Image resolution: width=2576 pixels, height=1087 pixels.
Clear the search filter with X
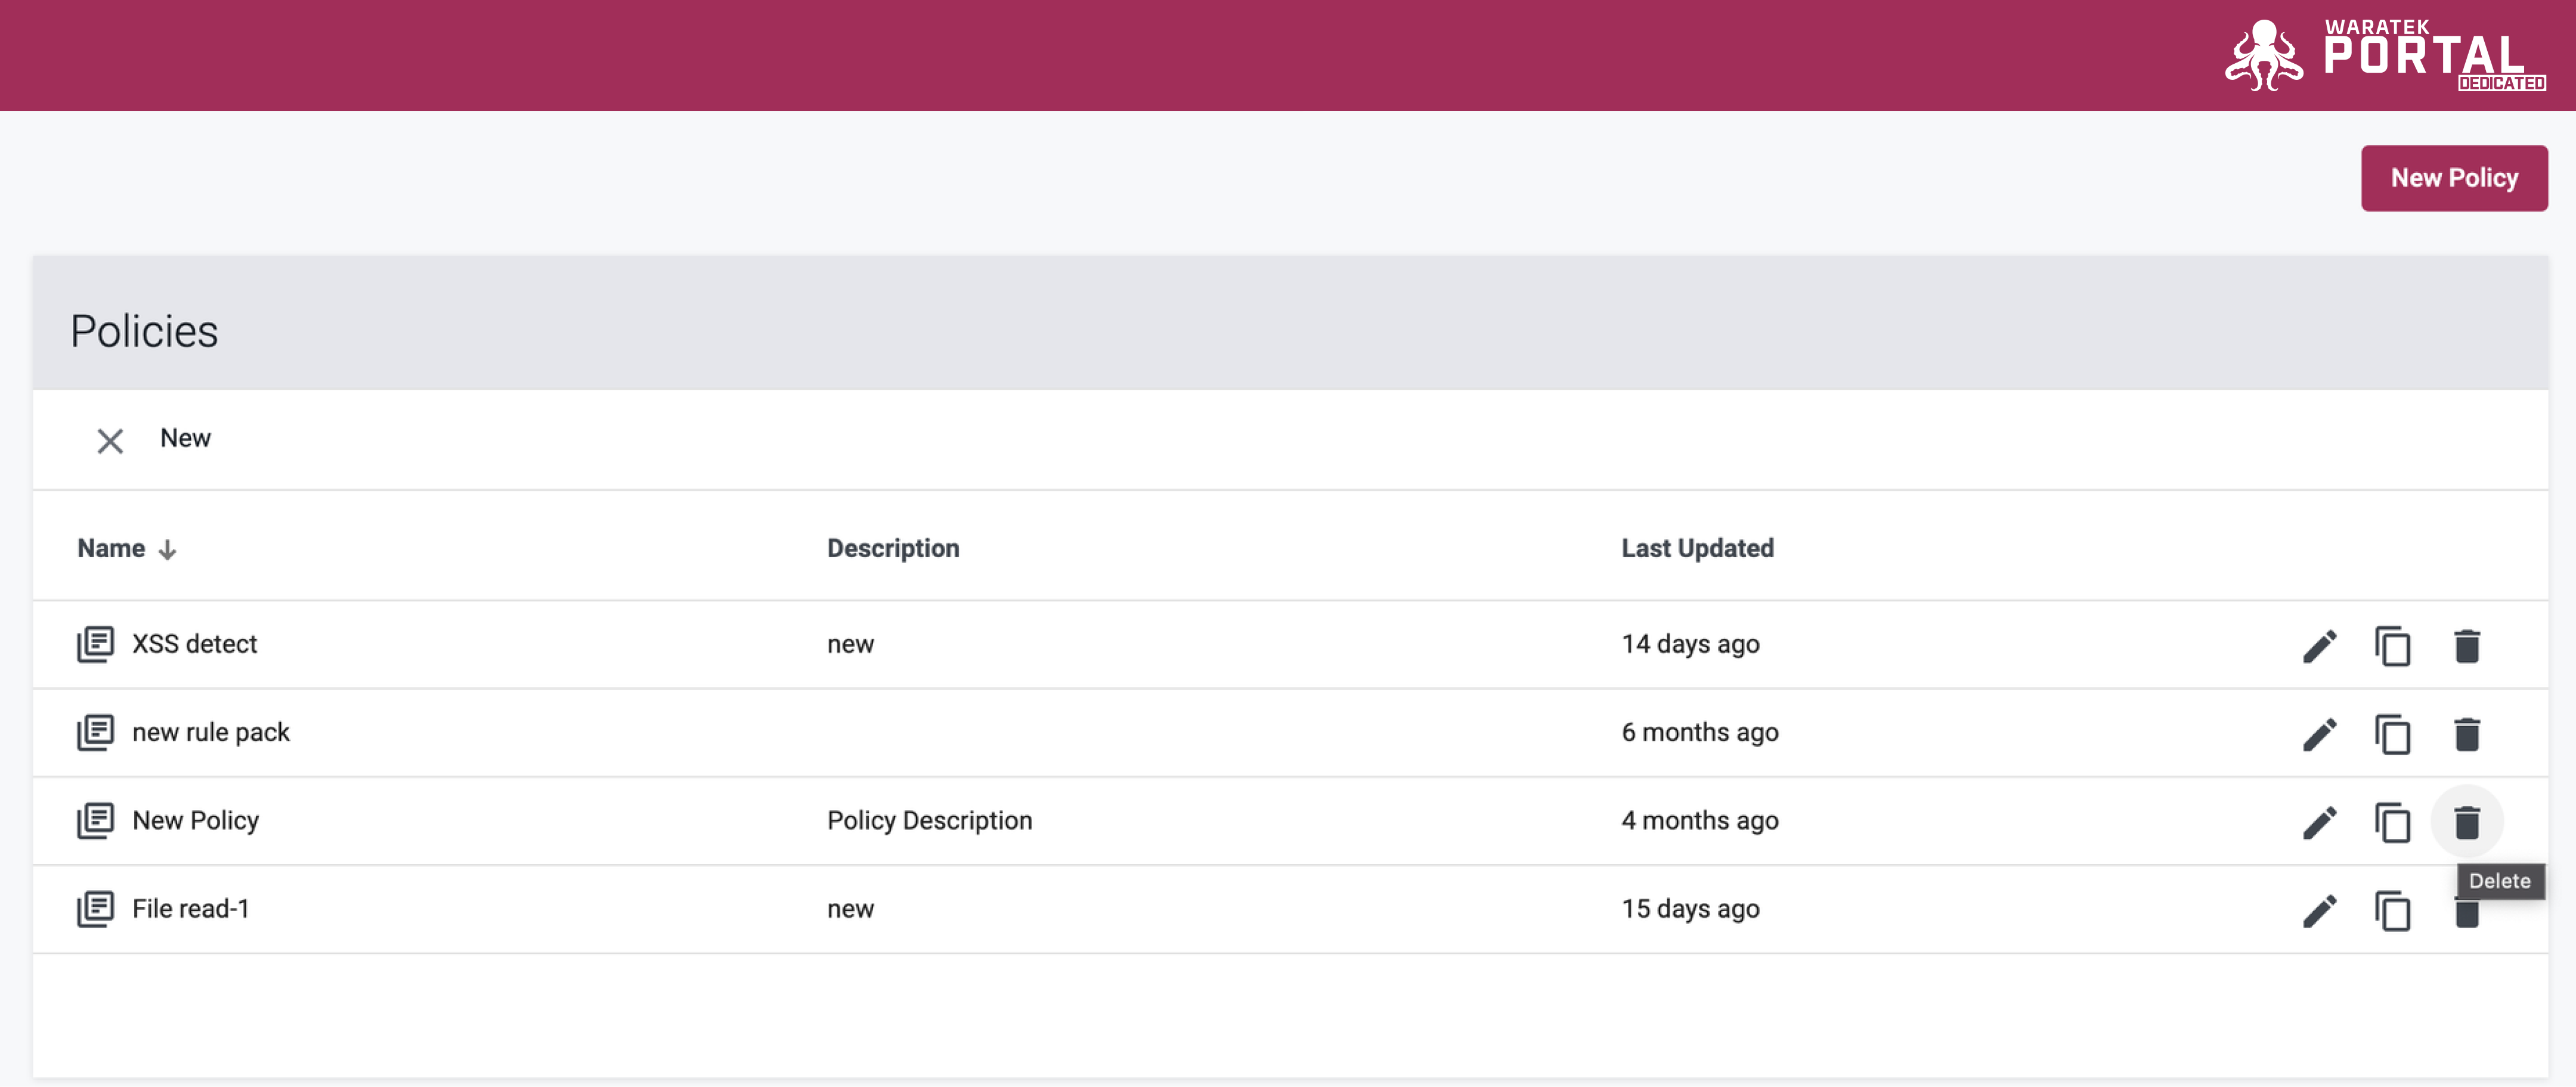point(110,440)
